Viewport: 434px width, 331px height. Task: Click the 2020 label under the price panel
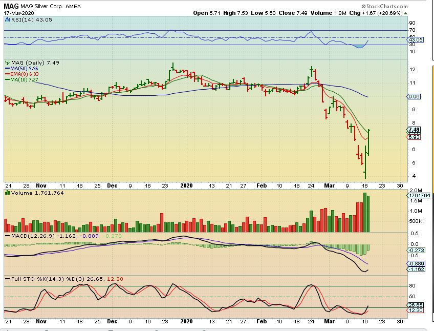pos(186,185)
